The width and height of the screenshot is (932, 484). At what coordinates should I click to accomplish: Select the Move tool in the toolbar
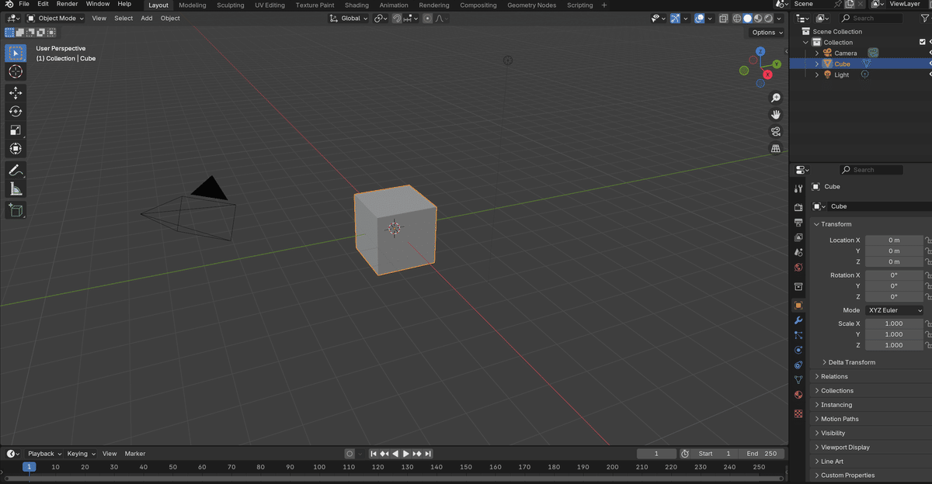(x=16, y=92)
